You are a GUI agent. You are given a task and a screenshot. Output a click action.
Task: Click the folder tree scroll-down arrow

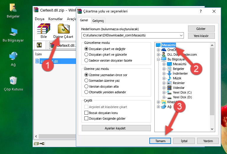(212, 129)
